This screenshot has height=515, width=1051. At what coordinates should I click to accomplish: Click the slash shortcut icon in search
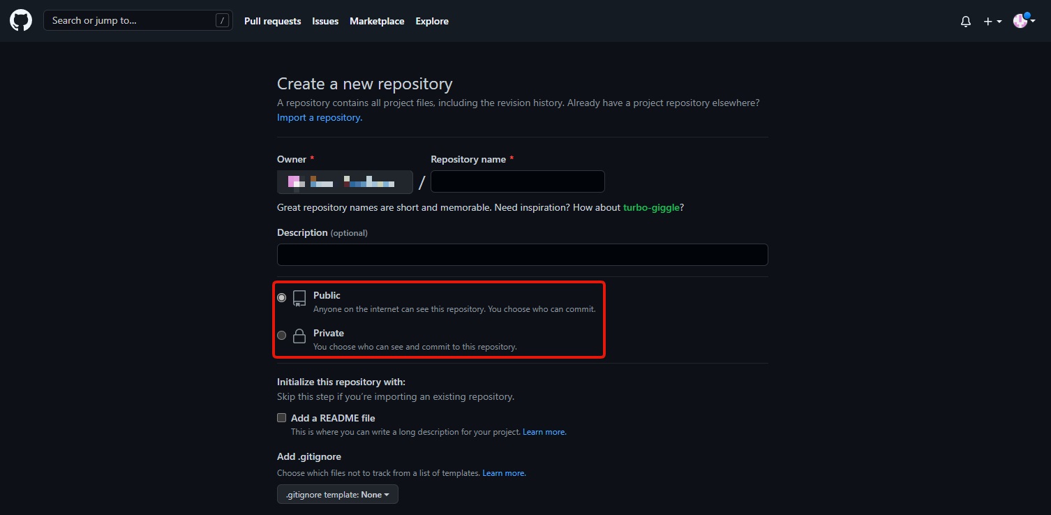222,21
